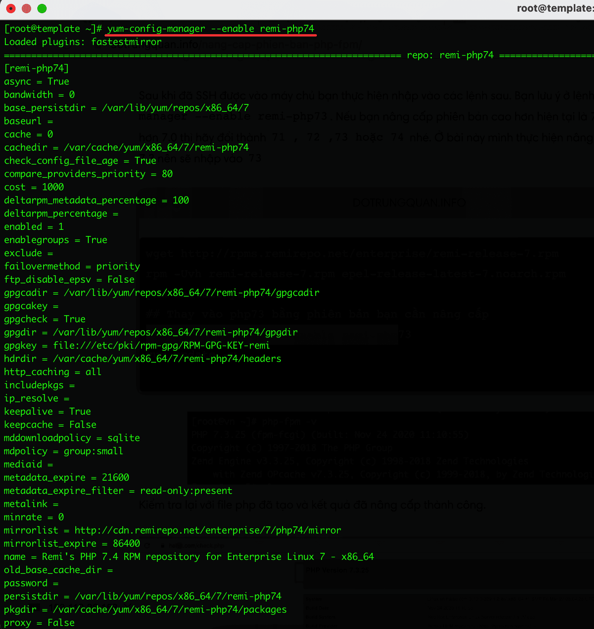Image resolution: width=594 pixels, height=629 pixels.
Task: Click the failovermethod = priority line
Action: click(x=72, y=266)
